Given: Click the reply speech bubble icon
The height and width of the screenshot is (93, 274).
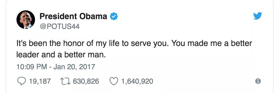Looking at the screenshot, I should pos(21,81).
